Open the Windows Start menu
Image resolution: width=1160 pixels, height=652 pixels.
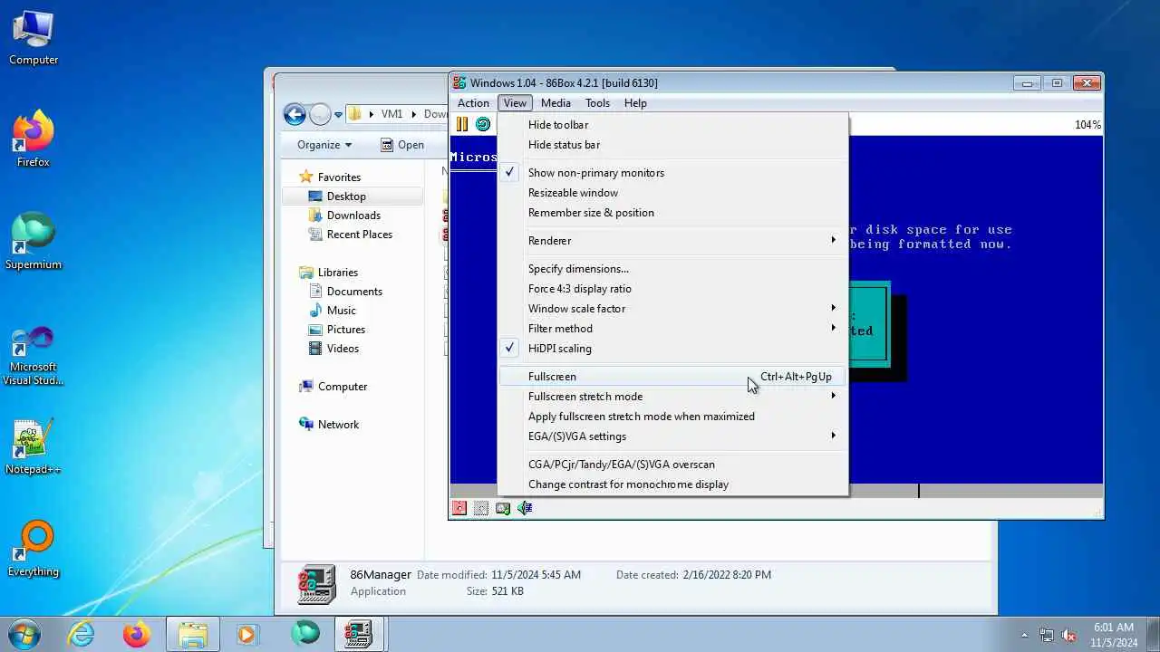(24, 633)
